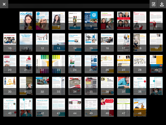Open page 29 thumbnail
Image resolution: width=166 pixels, height=125 pixels.
[156, 64]
